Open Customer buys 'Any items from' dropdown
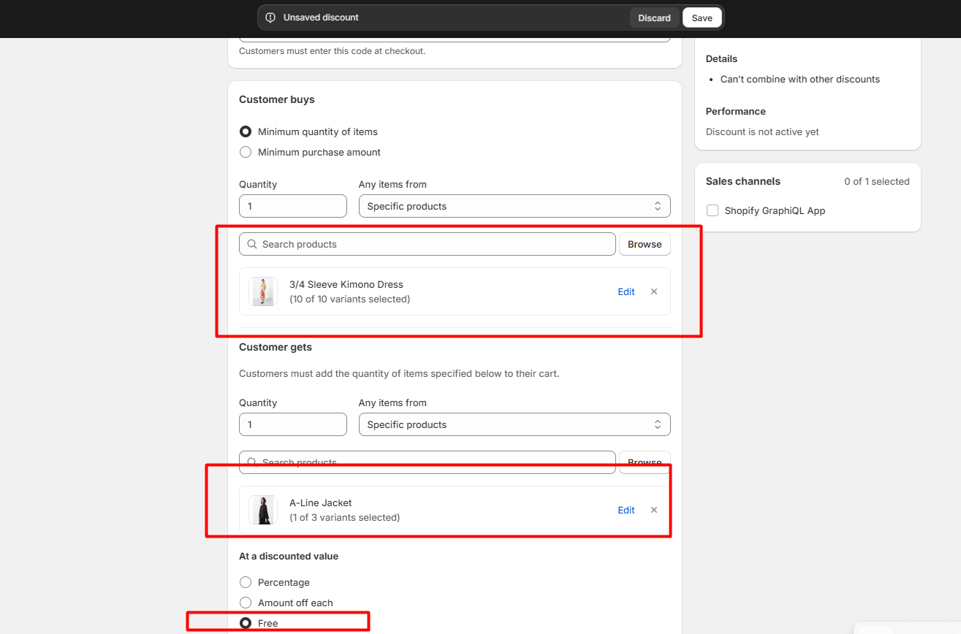Image resolution: width=961 pixels, height=634 pixels. click(514, 206)
